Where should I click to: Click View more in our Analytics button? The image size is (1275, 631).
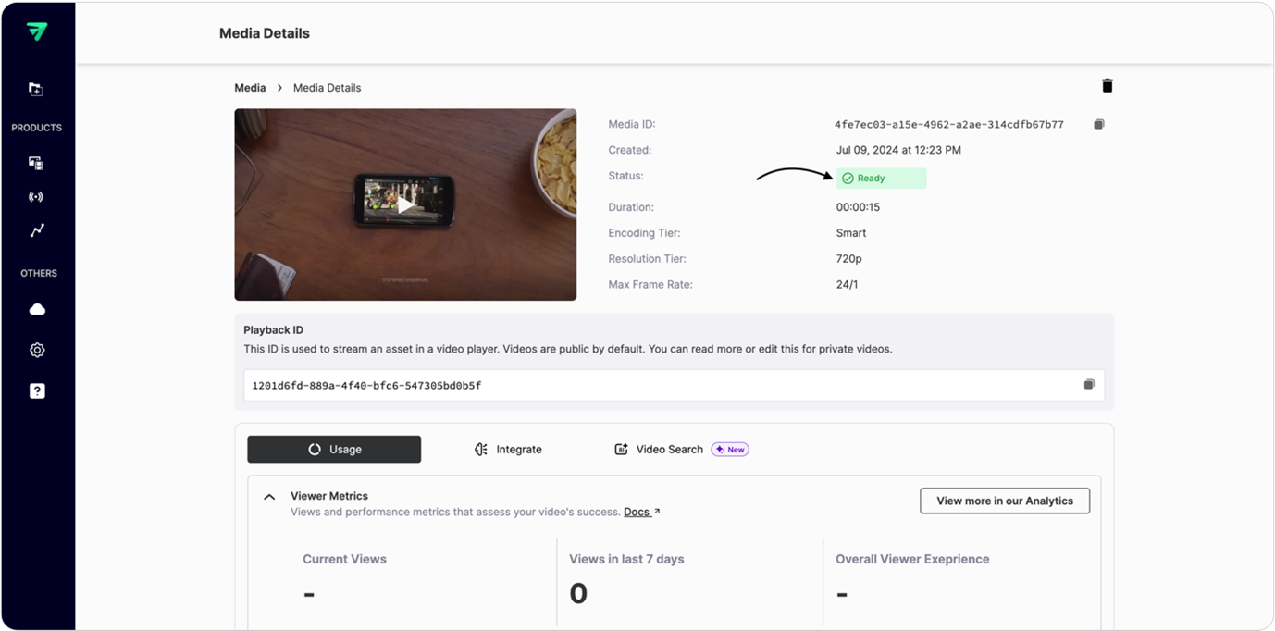(1005, 501)
